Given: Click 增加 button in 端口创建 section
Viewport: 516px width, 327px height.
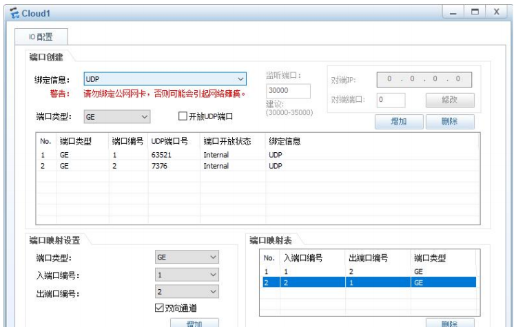Looking at the screenshot, I should tap(399, 121).
